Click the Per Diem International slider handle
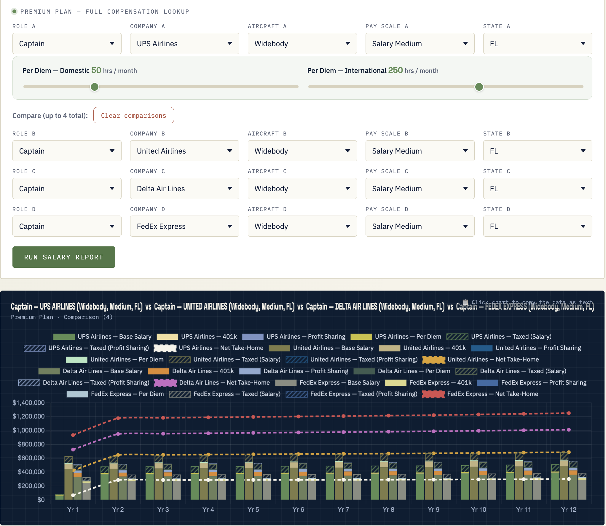Screen dimensions: 606x526 [x=479, y=87]
